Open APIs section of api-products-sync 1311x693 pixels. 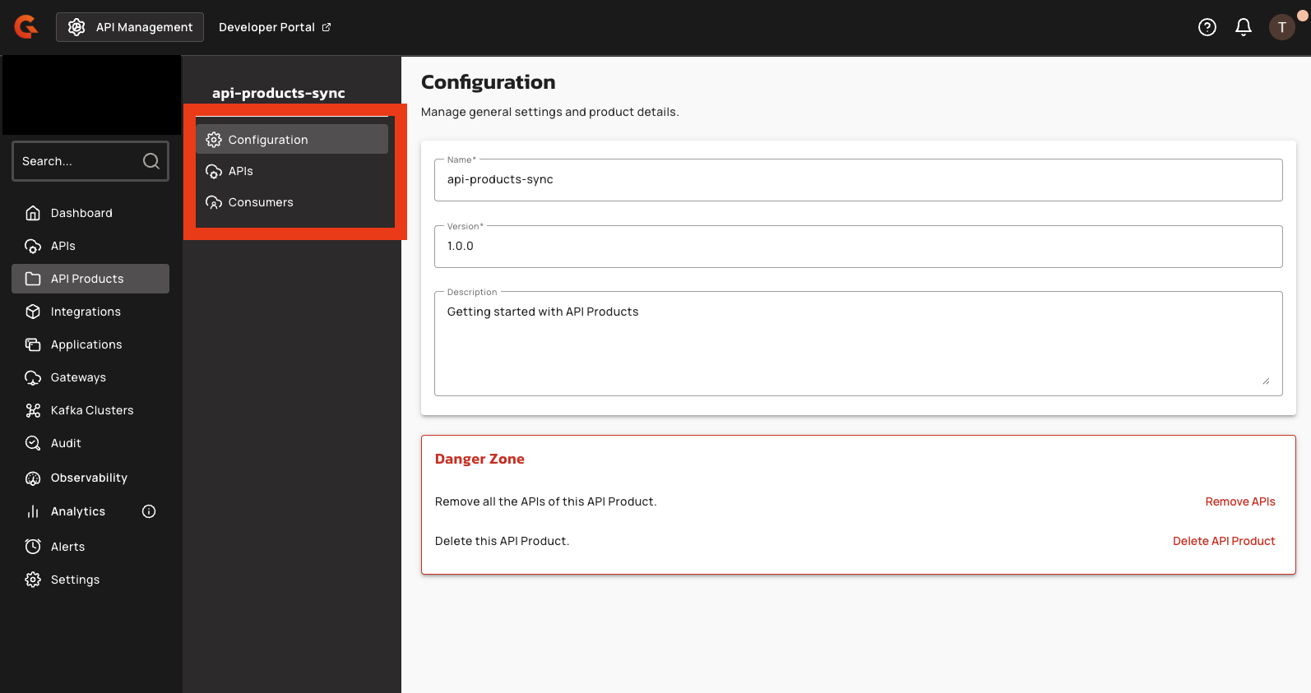pyautogui.click(x=241, y=171)
